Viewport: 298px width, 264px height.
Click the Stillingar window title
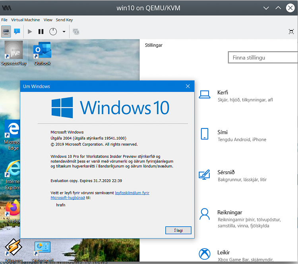point(153,45)
